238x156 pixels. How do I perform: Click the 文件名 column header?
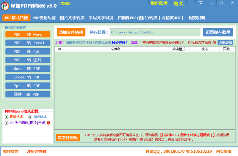pyautogui.click(x=115, y=49)
